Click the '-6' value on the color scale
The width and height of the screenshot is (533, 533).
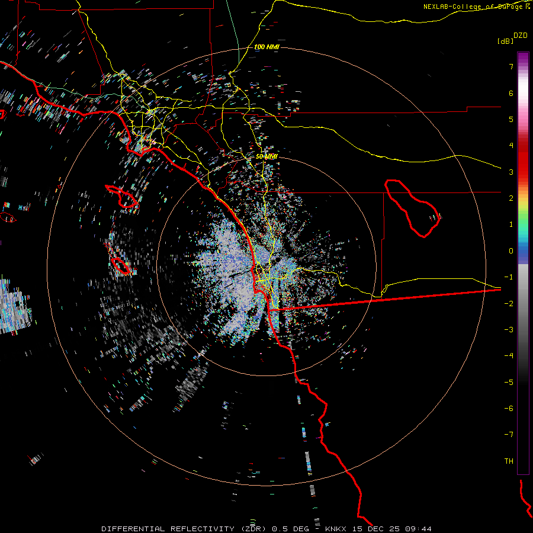509,409
